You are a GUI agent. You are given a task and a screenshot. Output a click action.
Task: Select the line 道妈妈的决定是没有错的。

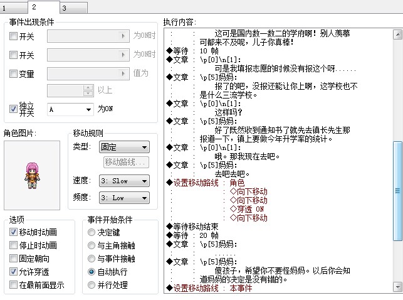[x=243, y=279]
